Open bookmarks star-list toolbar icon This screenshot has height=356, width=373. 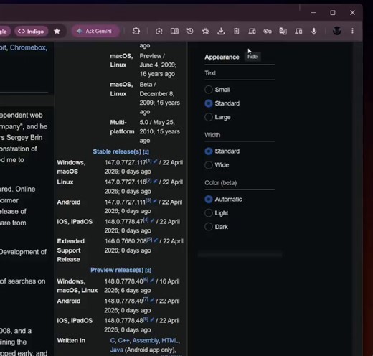pos(205,31)
